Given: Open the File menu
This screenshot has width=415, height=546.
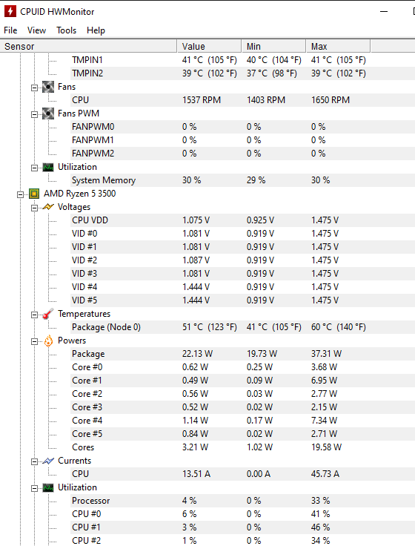Looking at the screenshot, I should pos(10,30).
